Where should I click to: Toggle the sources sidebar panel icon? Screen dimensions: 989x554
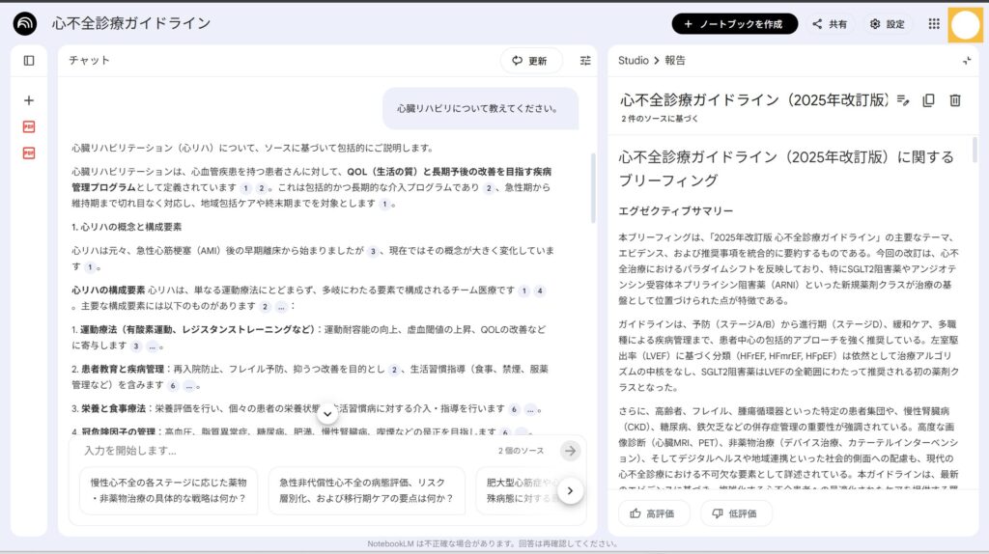point(29,61)
